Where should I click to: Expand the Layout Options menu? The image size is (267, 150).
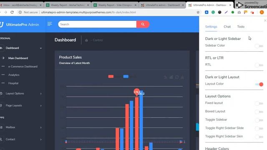pyautogui.click(x=41, y=93)
